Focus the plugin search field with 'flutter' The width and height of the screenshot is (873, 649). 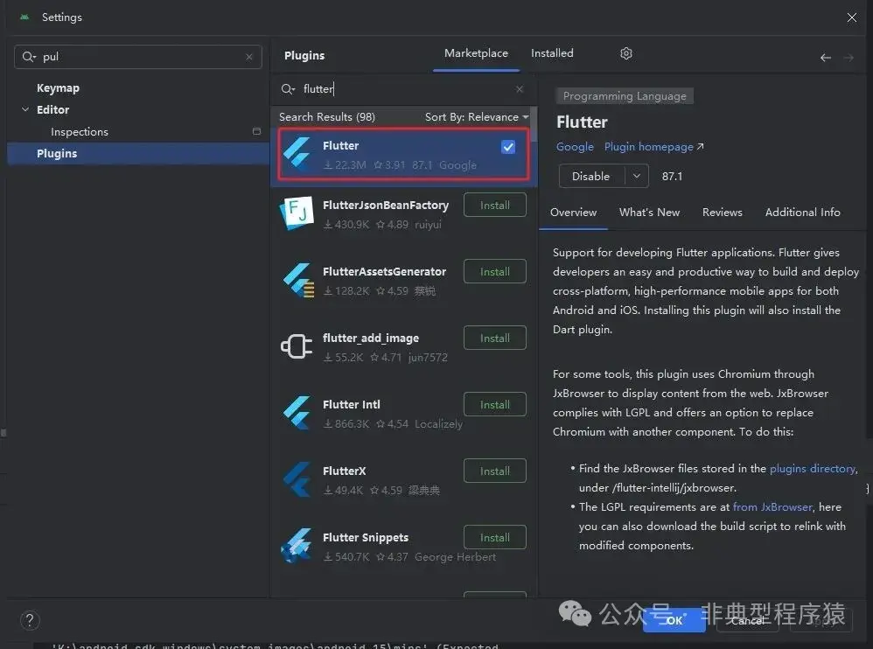403,89
